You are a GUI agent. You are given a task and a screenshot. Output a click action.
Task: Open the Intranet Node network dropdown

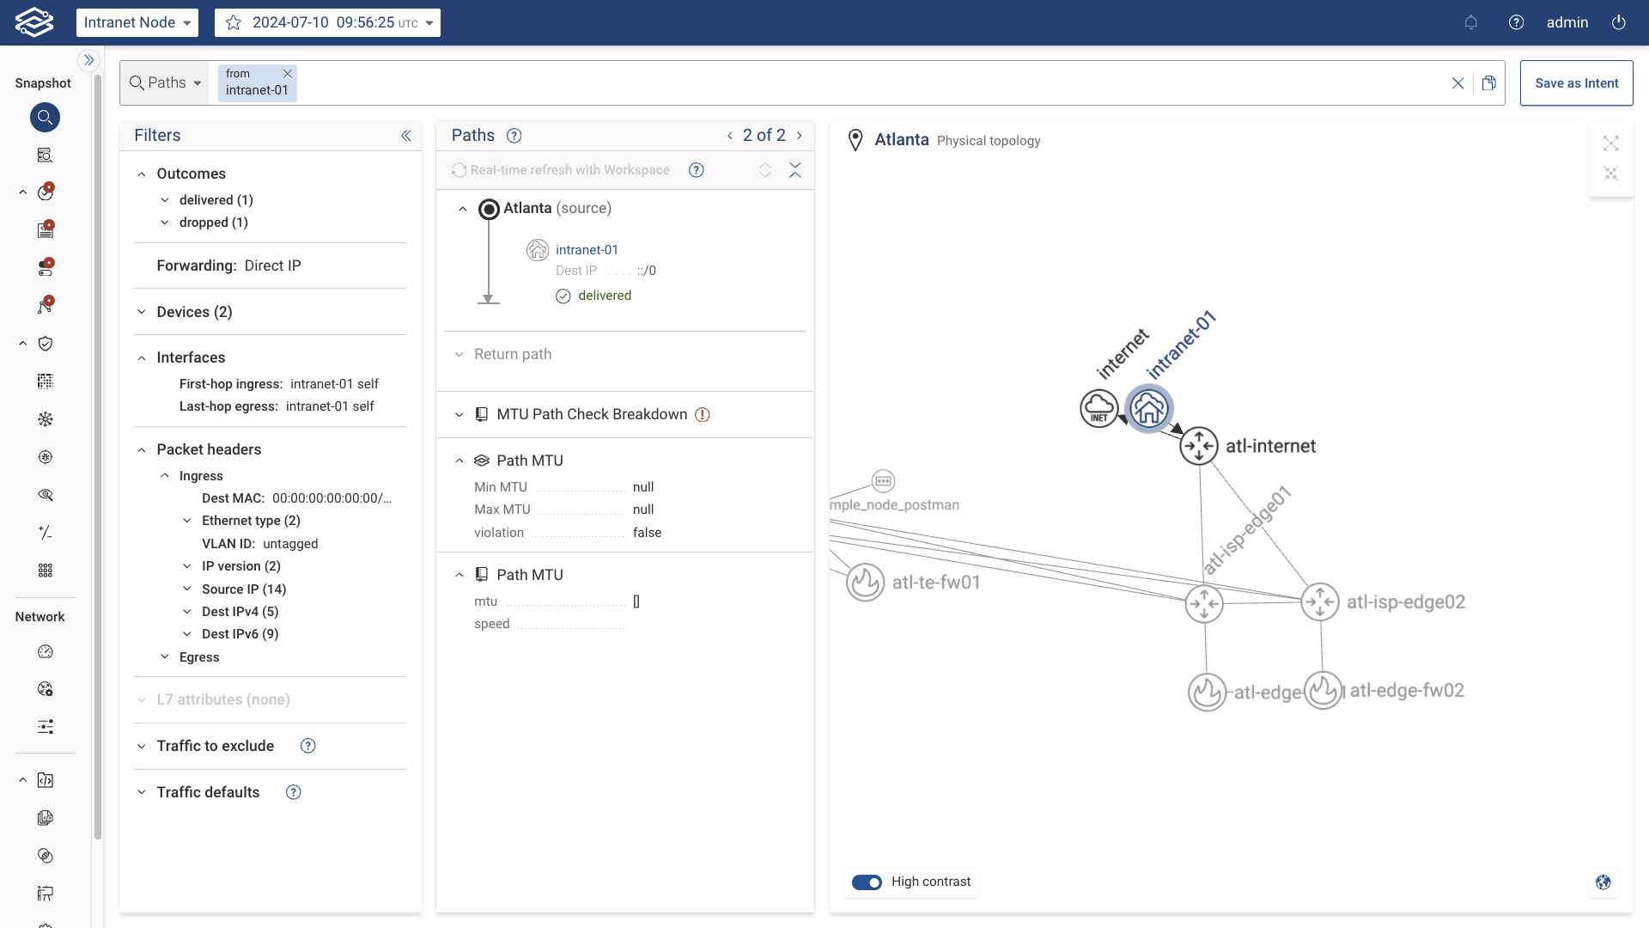pos(137,22)
